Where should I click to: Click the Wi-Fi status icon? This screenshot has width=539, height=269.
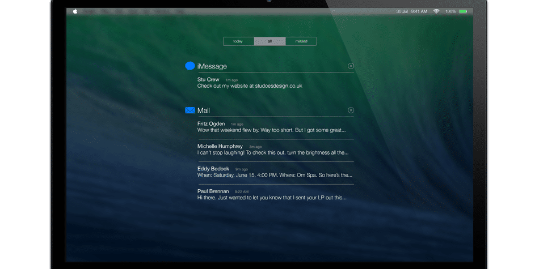(x=436, y=11)
